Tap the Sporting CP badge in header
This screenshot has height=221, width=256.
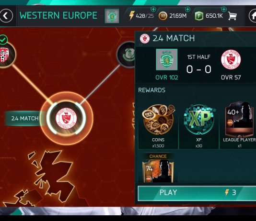click(x=112, y=16)
